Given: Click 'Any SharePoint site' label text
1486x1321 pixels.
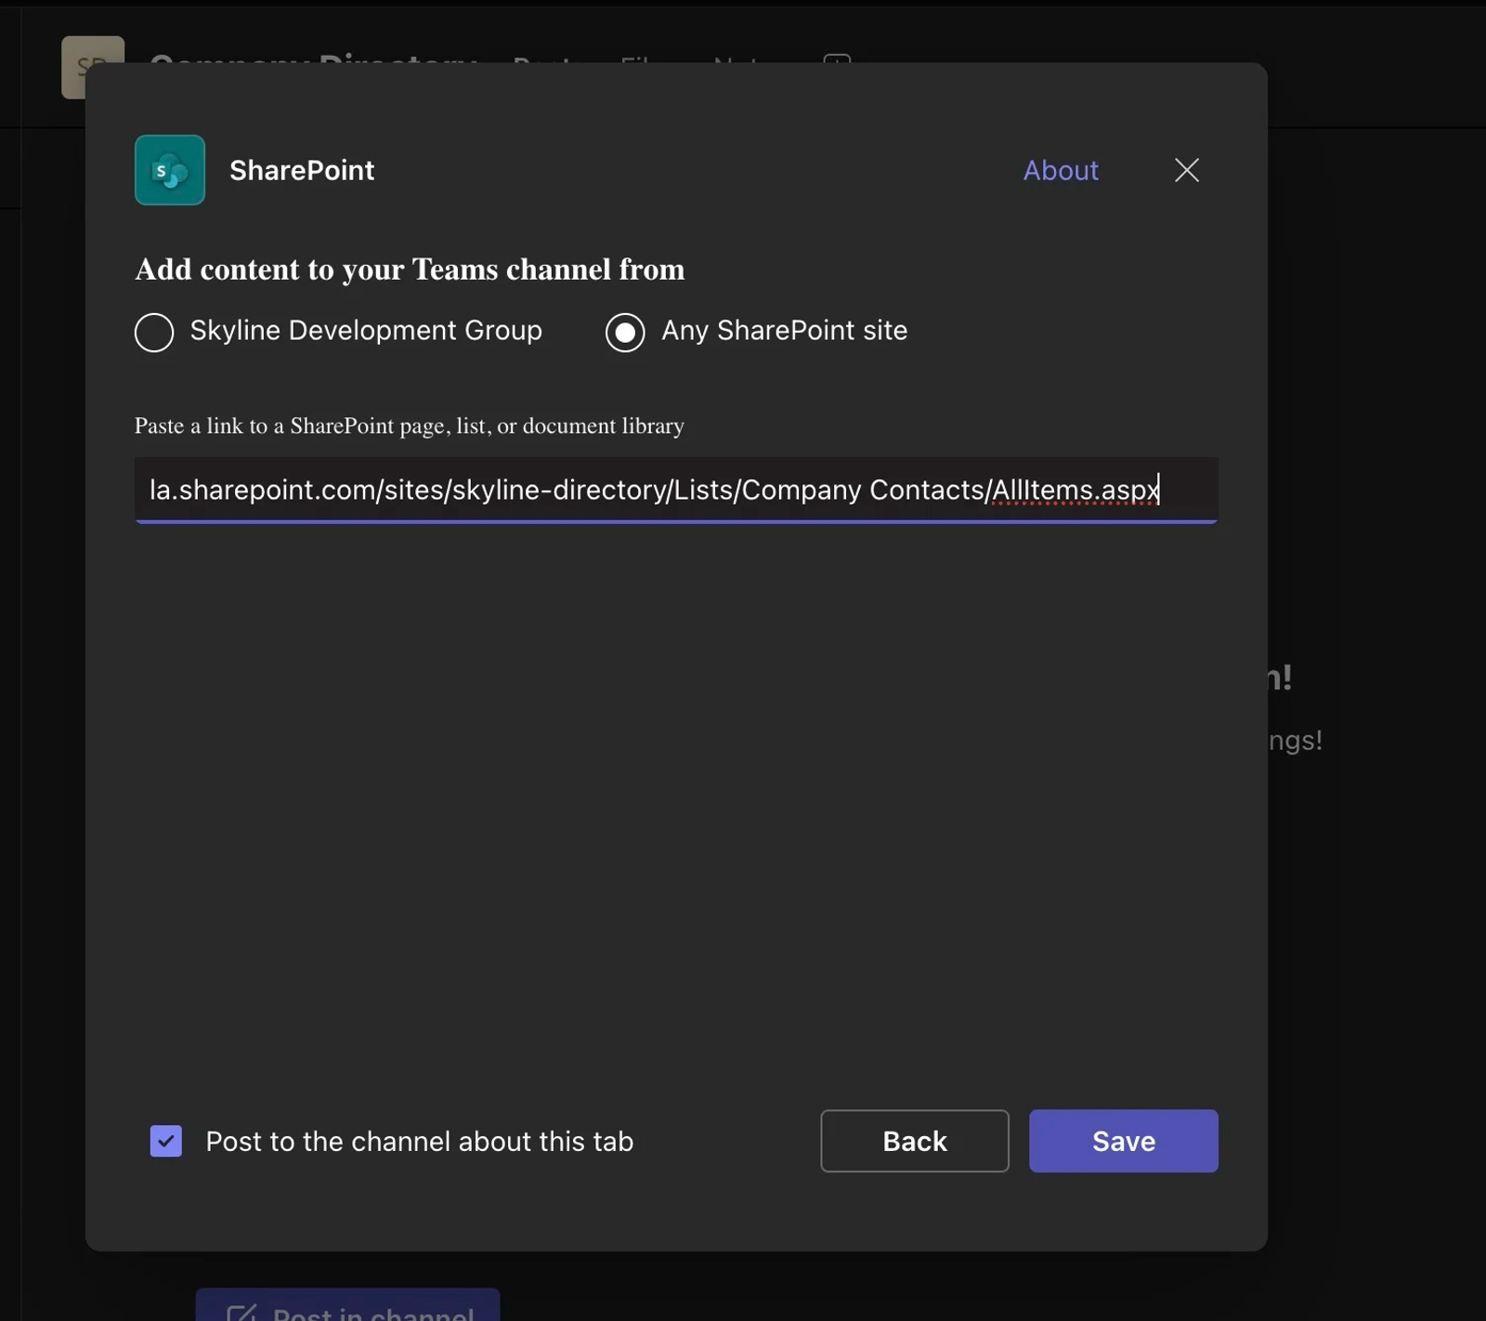Looking at the screenshot, I should (x=785, y=331).
